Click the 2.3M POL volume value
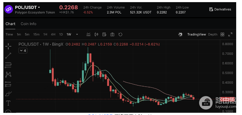242x115 pixels. [114, 12]
